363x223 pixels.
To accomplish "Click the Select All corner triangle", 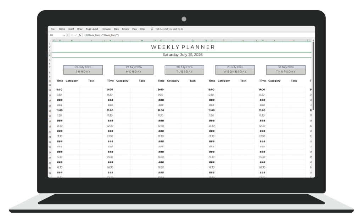I will (50, 40).
